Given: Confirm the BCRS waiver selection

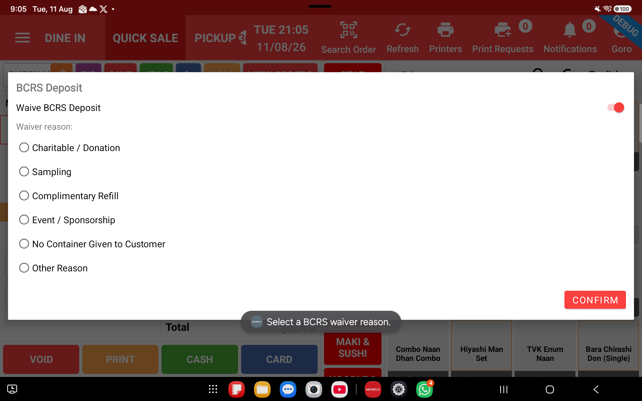Looking at the screenshot, I should [x=595, y=300].
